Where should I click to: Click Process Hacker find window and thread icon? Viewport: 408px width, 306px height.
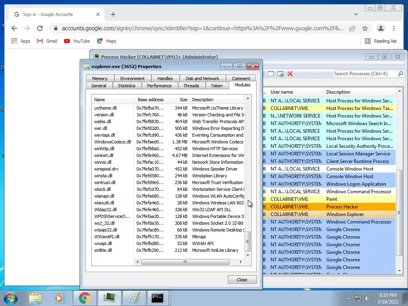280,74
